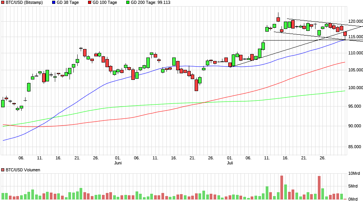Click the 90.000 price axis label
Image resolution: width=363 pixels, height=203 pixels.
355,126
